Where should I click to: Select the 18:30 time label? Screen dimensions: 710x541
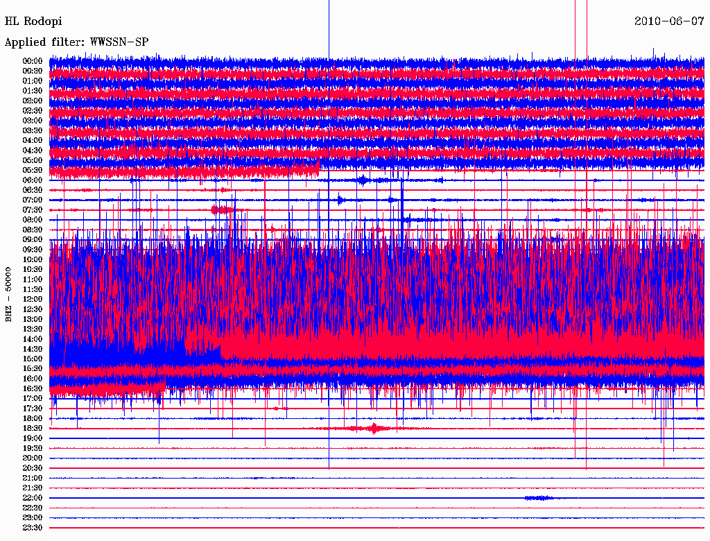33,429
